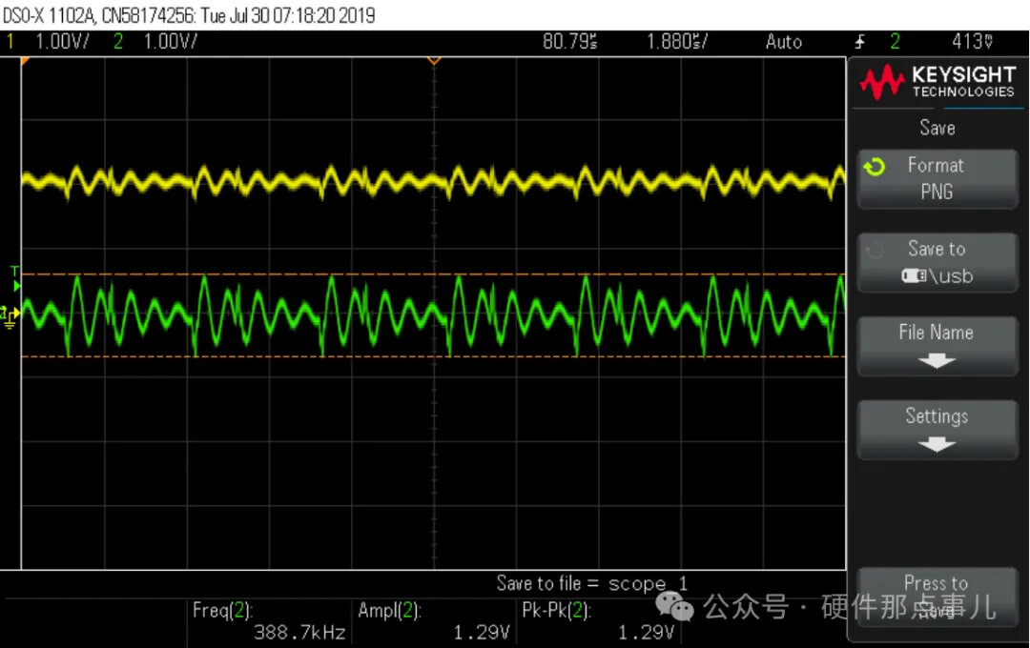Viewport: 1030px width, 648px height.
Task: Open the Save to \usb location softkey
Action: [x=937, y=262]
